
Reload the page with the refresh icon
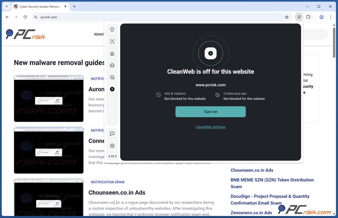25,17
